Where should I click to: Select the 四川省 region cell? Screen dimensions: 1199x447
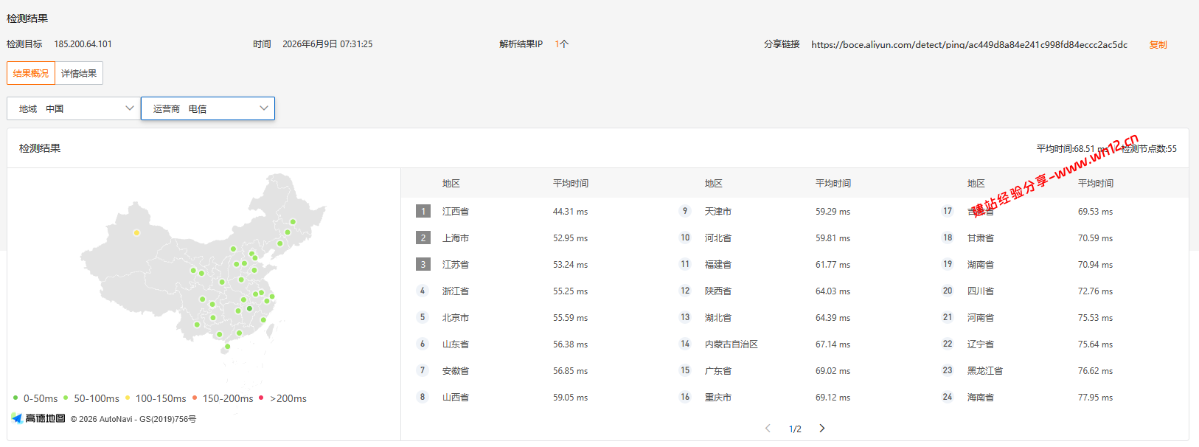pos(981,291)
